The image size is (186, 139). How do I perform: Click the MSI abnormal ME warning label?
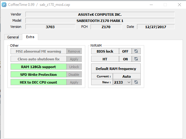click(x=38, y=51)
